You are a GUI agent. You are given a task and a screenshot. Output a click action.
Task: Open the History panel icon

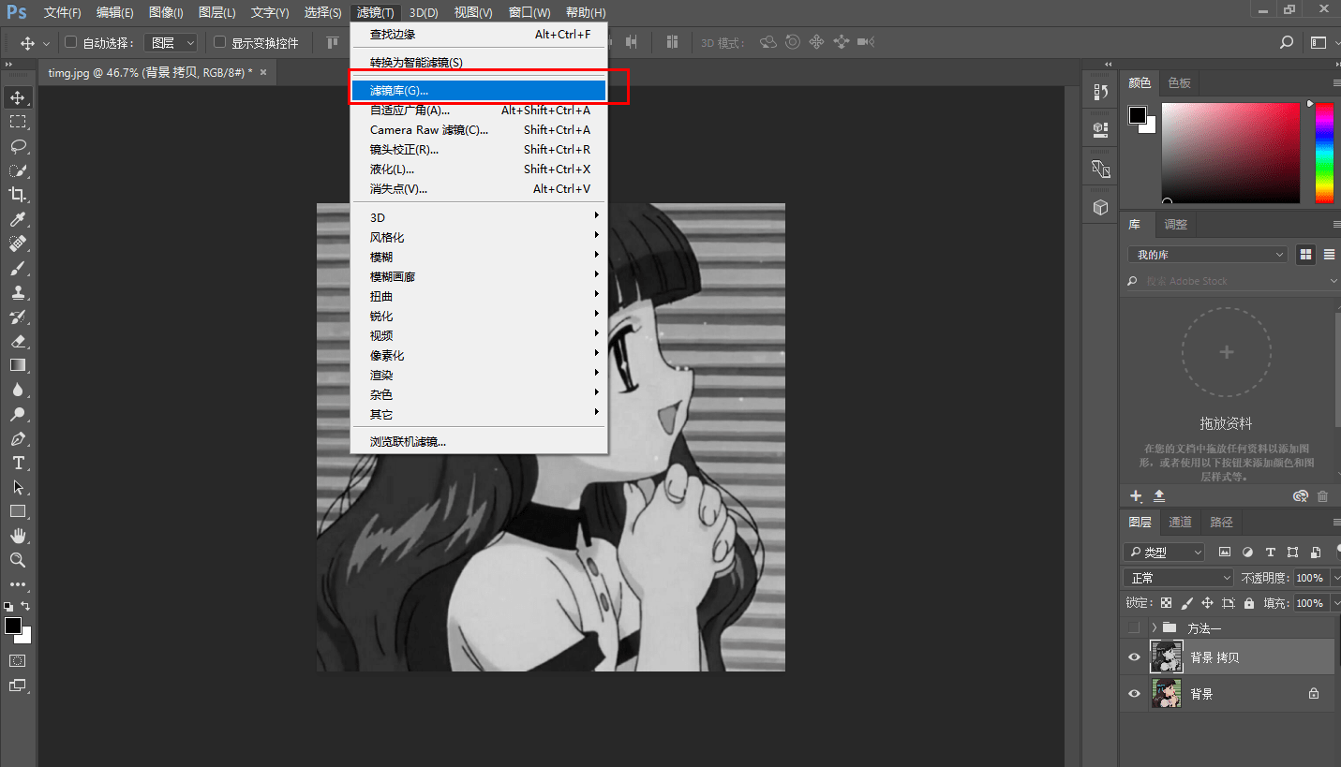[1100, 93]
